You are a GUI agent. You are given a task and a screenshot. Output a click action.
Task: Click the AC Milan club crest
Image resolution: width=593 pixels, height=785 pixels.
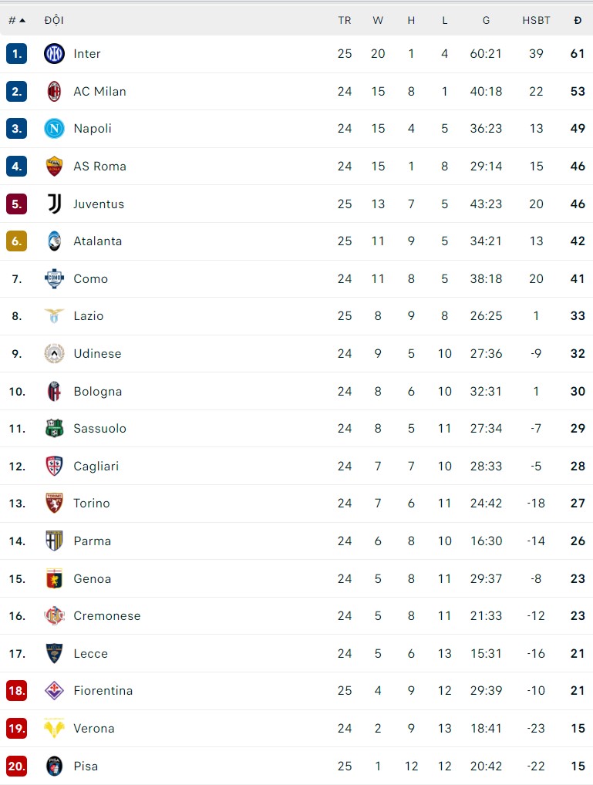click(x=54, y=91)
